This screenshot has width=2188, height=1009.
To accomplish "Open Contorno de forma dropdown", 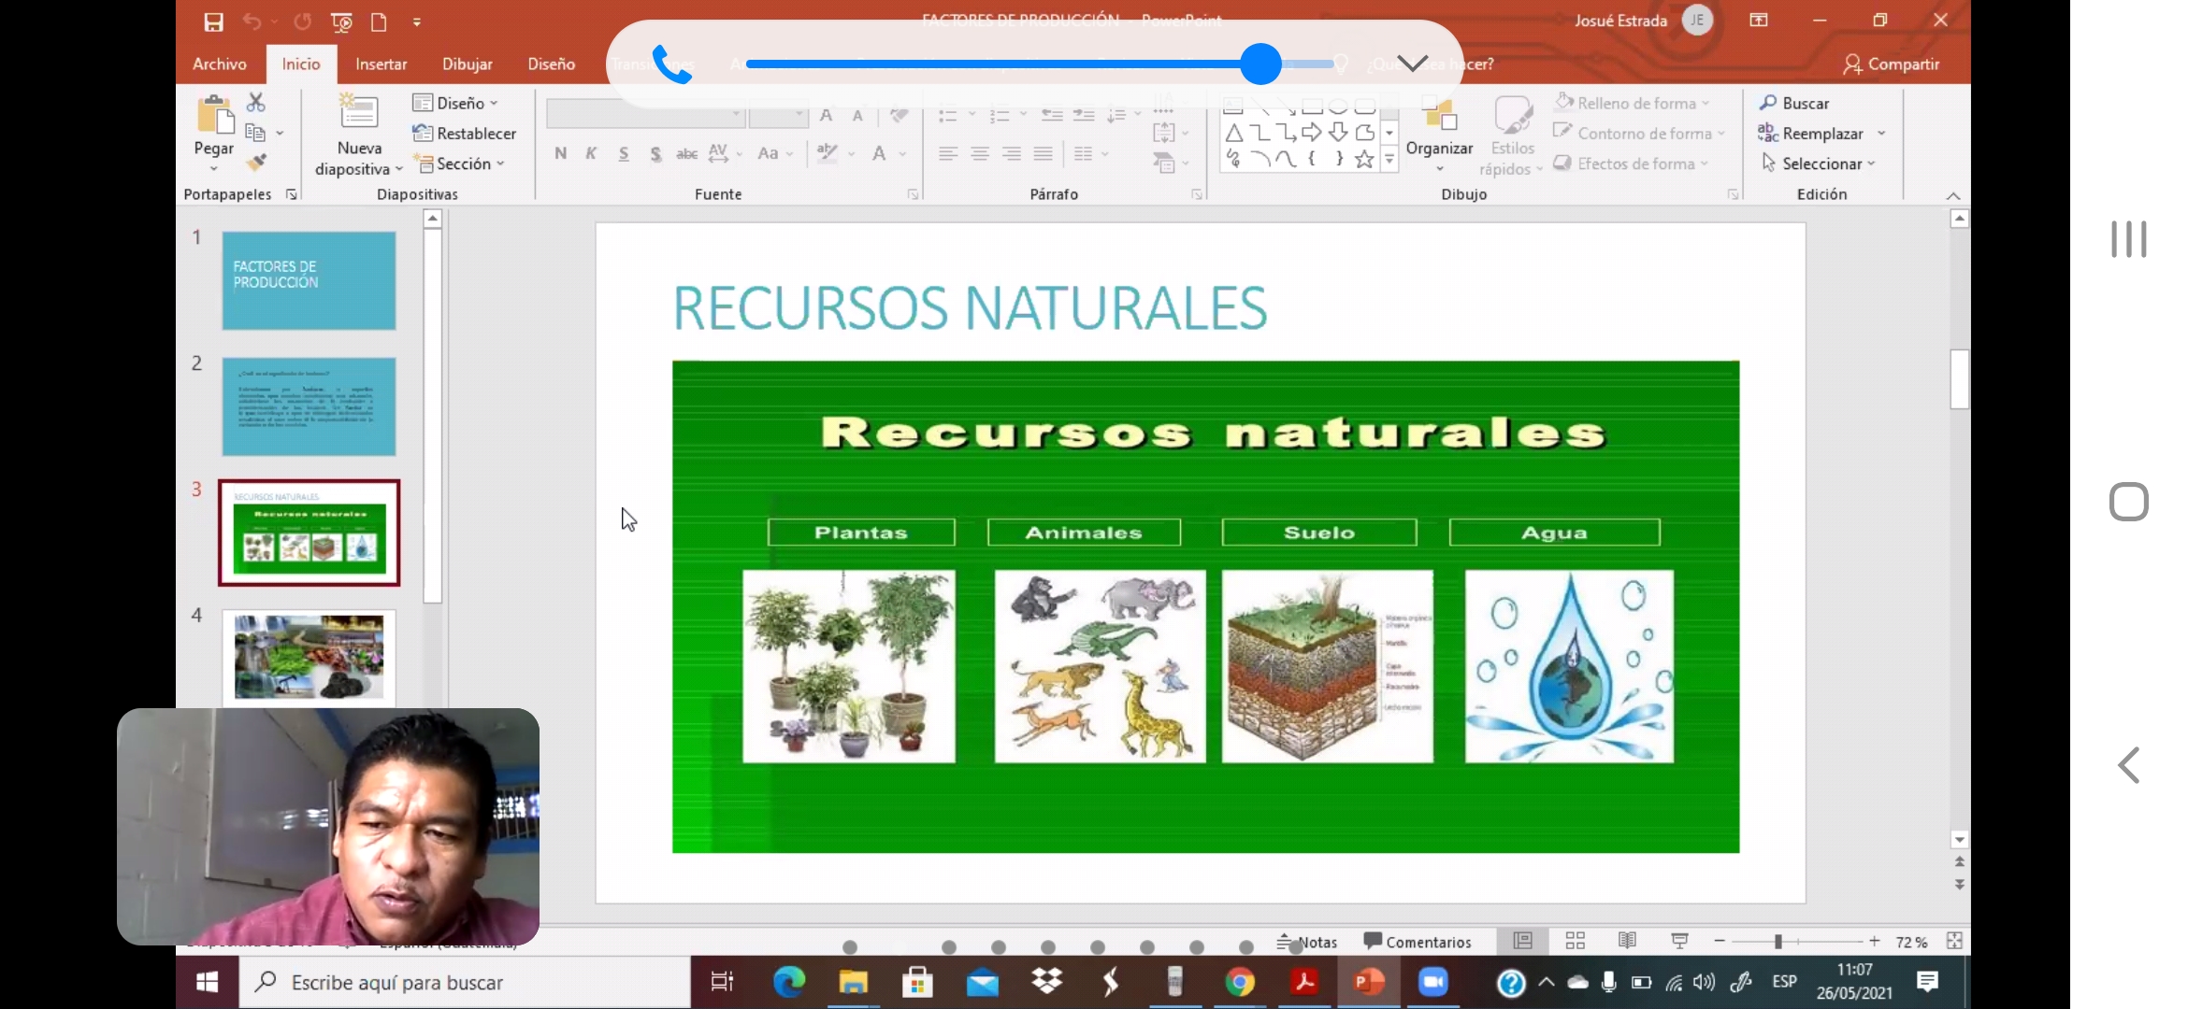I will click(1638, 133).
